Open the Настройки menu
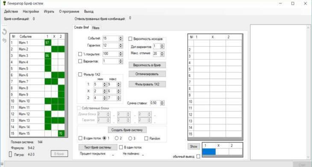The image size is (312, 167). (31, 12)
